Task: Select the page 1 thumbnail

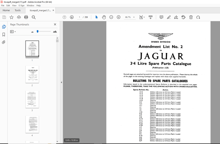Action: (32, 48)
